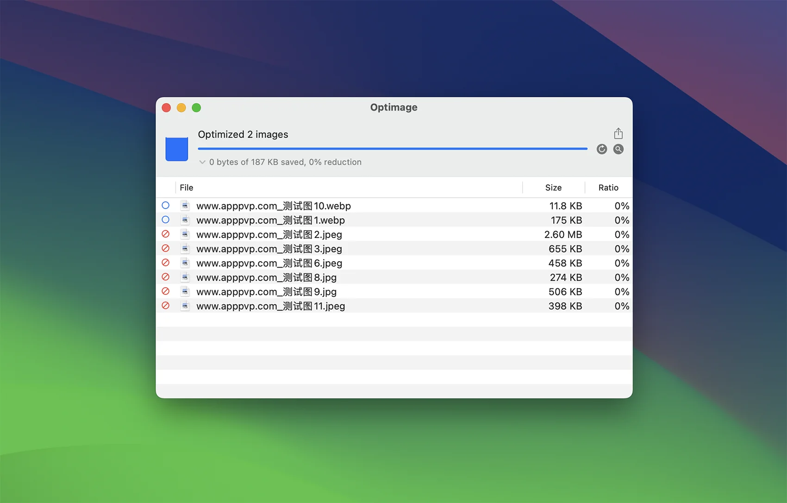Click the blue folder drop icon
This screenshot has width=787, height=503.
(x=177, y=149)
